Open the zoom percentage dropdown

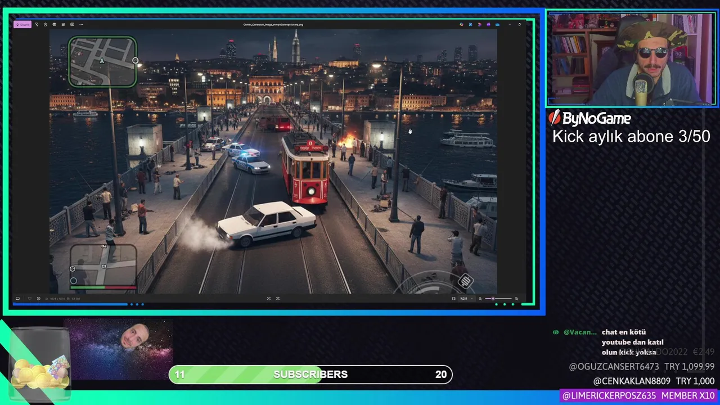[x=467, y=299]
